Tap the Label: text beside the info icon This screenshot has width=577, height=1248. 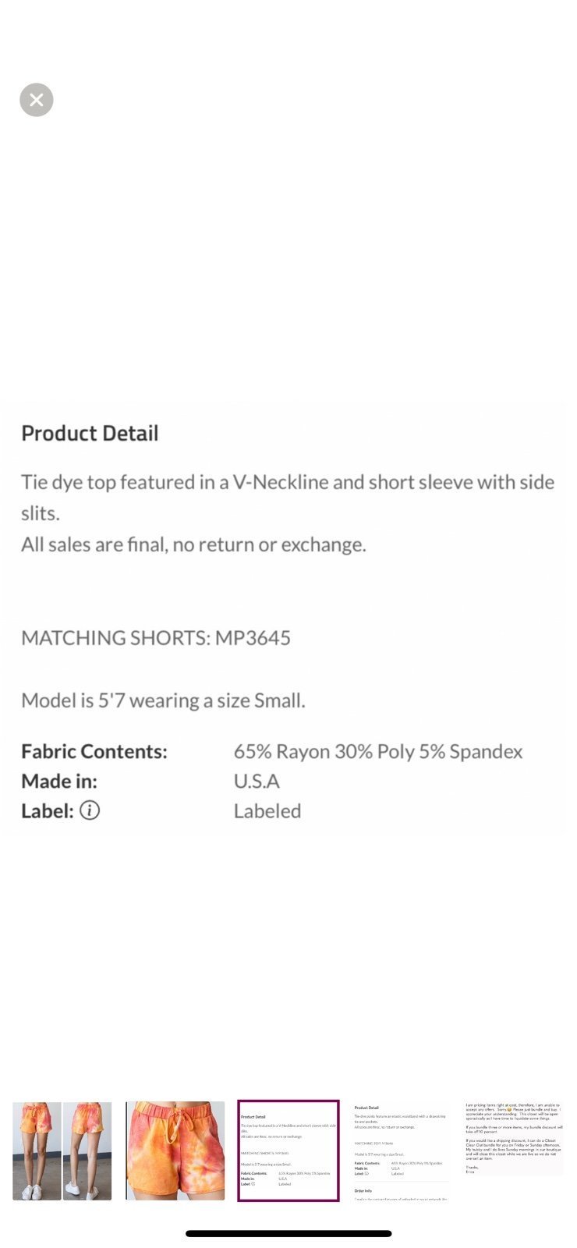point(48,810)
